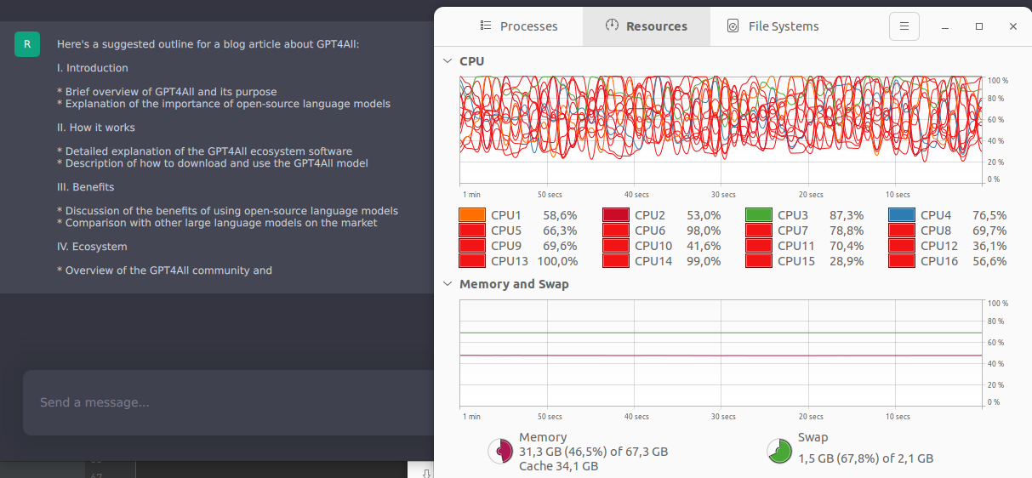
Task: Click the 'IV. Ecosystem' heading in chat
Action: click(x=92, y=247)
